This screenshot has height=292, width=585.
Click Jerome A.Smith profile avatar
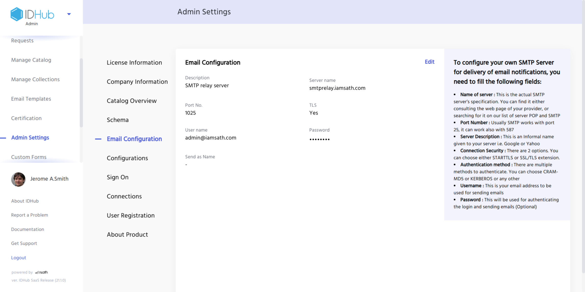pyautogui.click(x=18, y=179)
